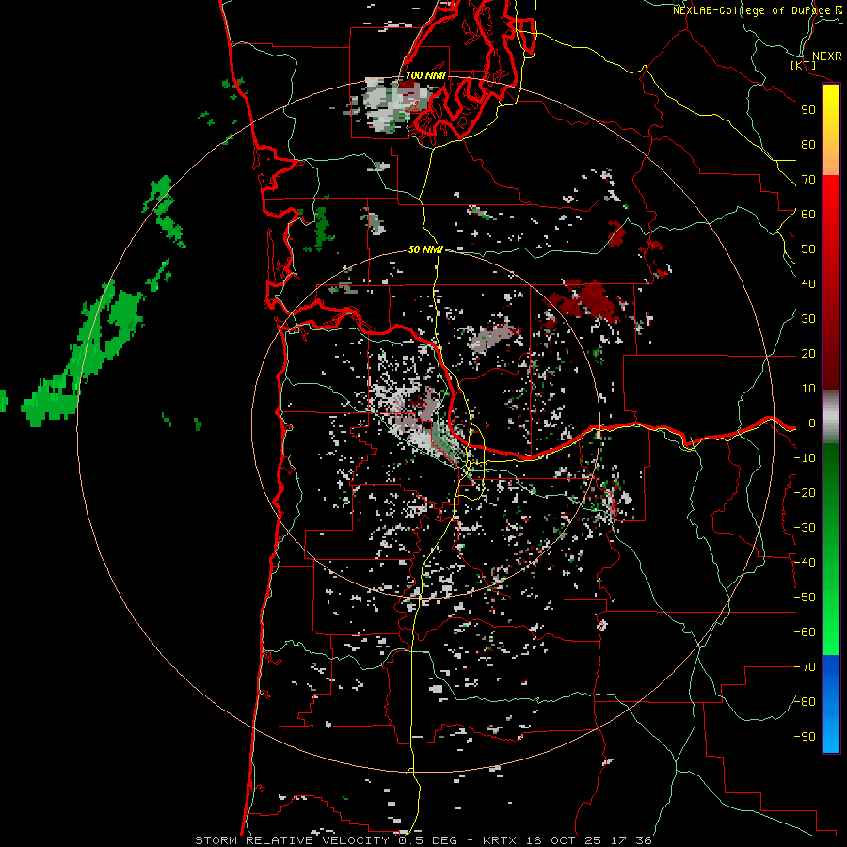The height and width of the screenshot is (847, 847).
Task: Click the 50 NMI range ring label
Action: (x=425, y=249)
